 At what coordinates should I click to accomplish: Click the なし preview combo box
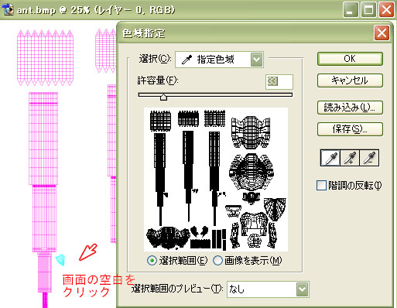tap(268, 289)
